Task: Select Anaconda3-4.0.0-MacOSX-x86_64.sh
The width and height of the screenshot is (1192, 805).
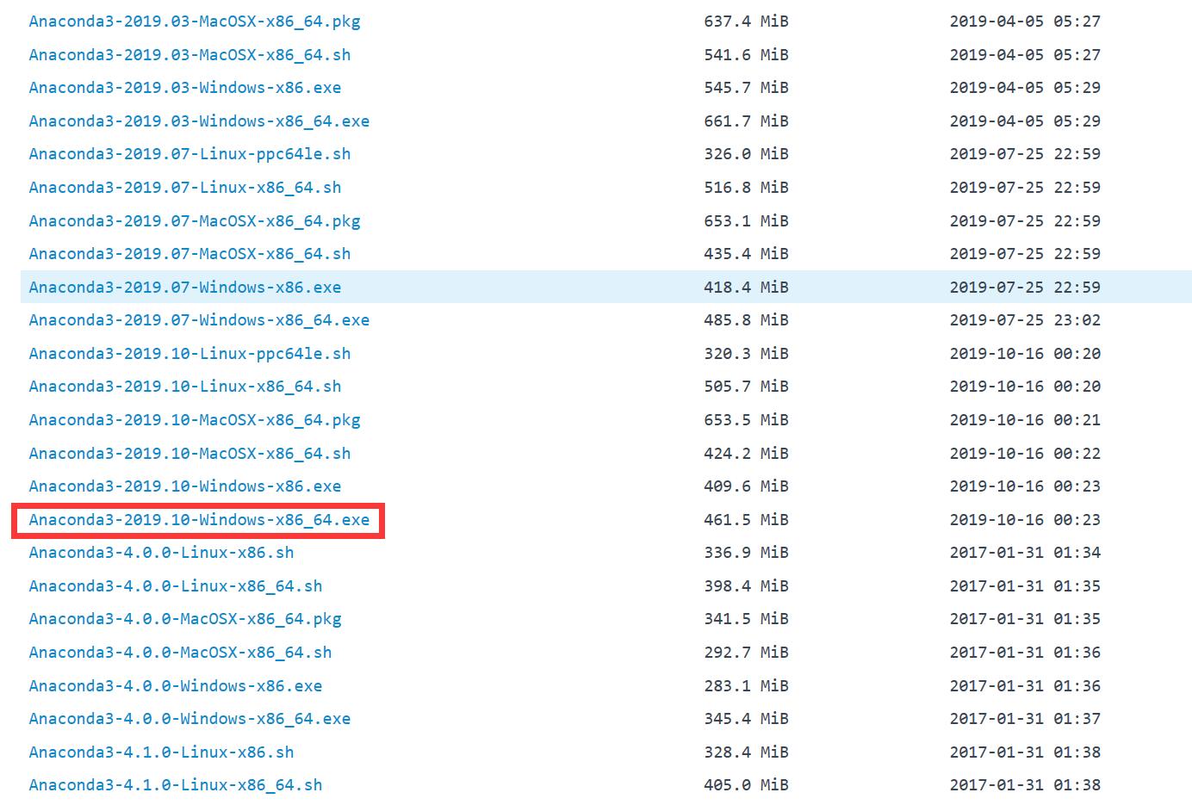Action: [180, 652]
